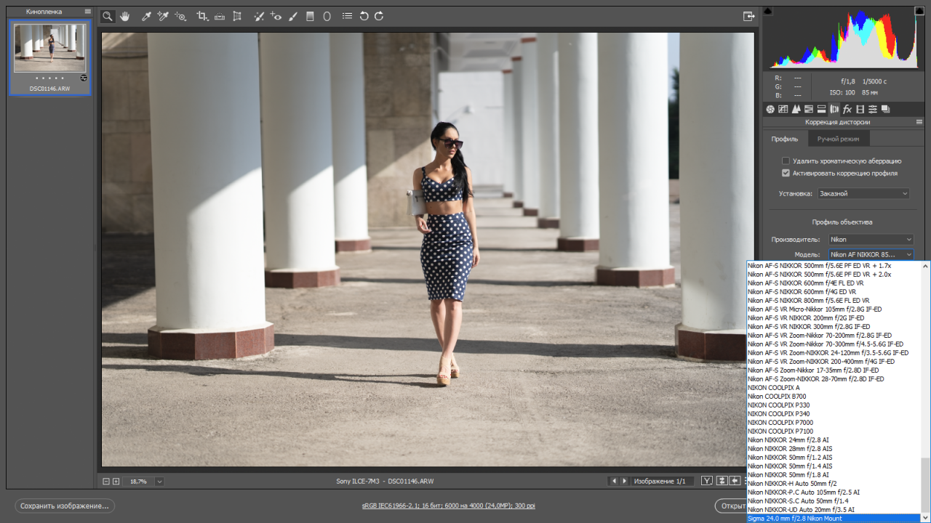Click 'Сохранить изображение...' button

[65, 506]
